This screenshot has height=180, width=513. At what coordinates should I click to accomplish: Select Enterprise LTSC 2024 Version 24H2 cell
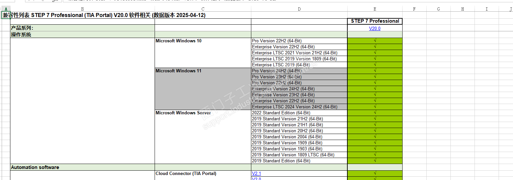click(299, 107)
